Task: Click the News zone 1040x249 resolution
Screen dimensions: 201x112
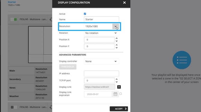Action: point(40,89)
